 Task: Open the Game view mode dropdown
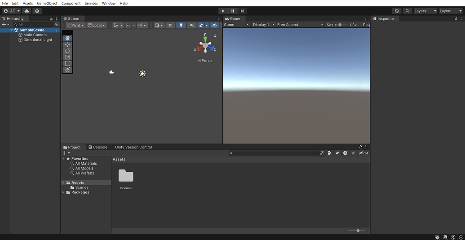point(236,25)
